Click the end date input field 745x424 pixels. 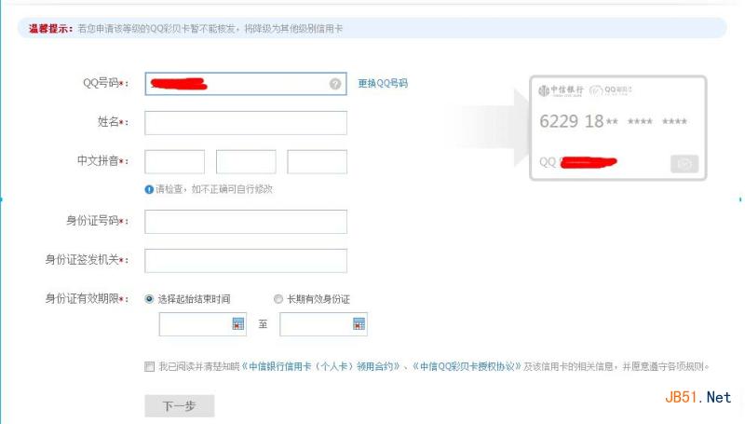click(x=323, y=324)
